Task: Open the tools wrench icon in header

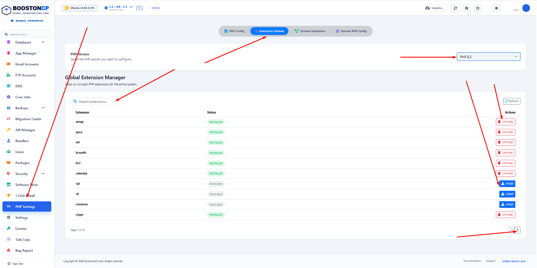Action: click(x=466, y=8)
